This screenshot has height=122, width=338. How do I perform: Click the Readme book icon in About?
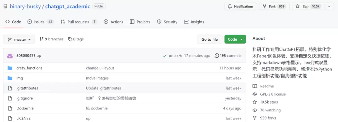coord(255,86)
